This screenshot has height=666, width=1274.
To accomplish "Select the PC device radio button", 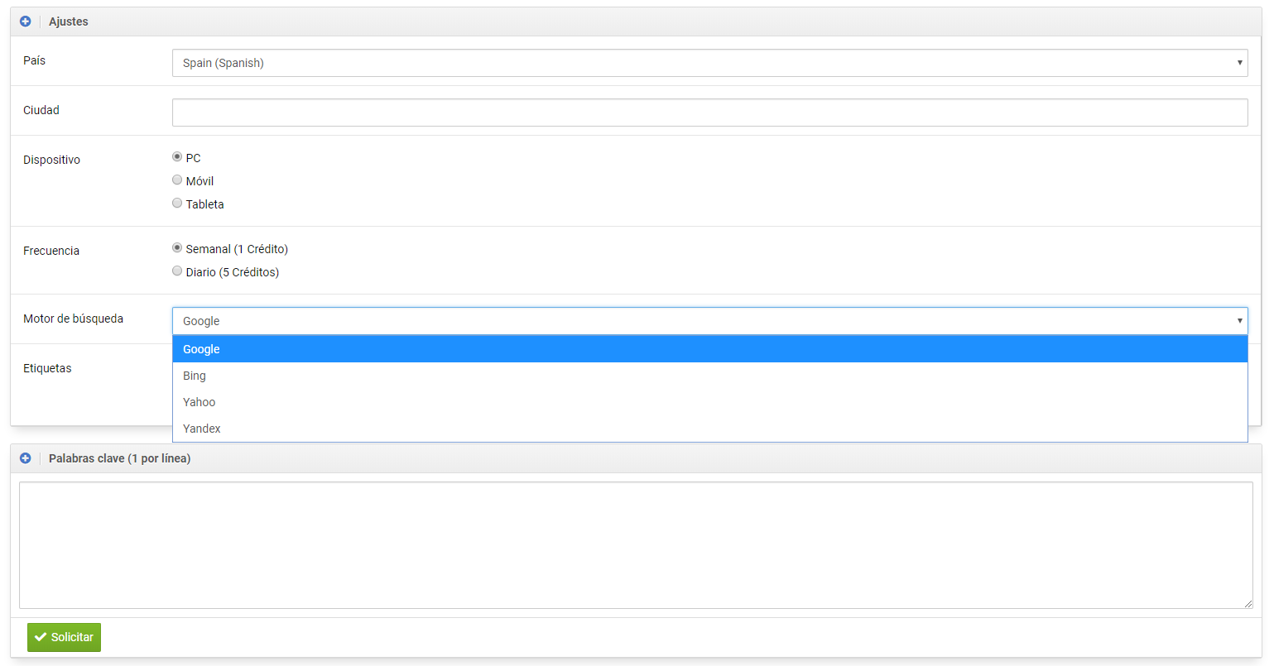I will click(x=177, y=157).
